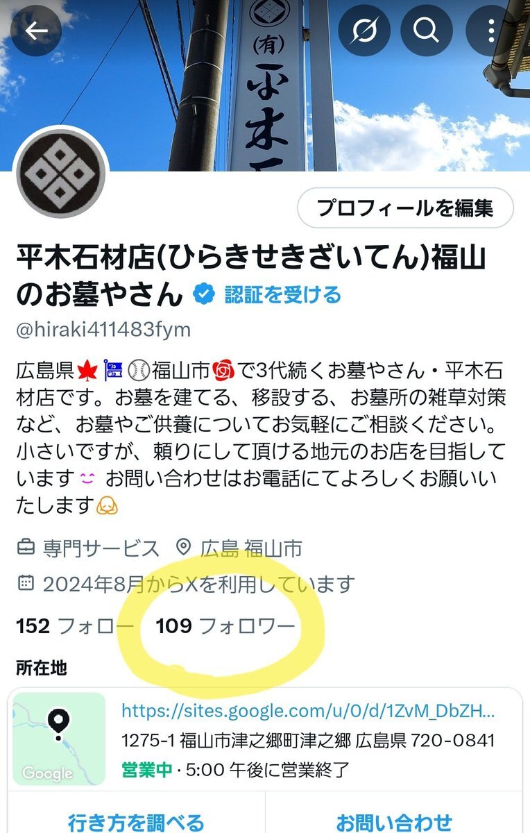Open the Grok circle-slash icon

364,31
